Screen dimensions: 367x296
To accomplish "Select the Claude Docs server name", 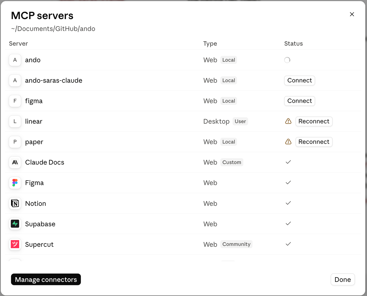I will click(45, 162).
